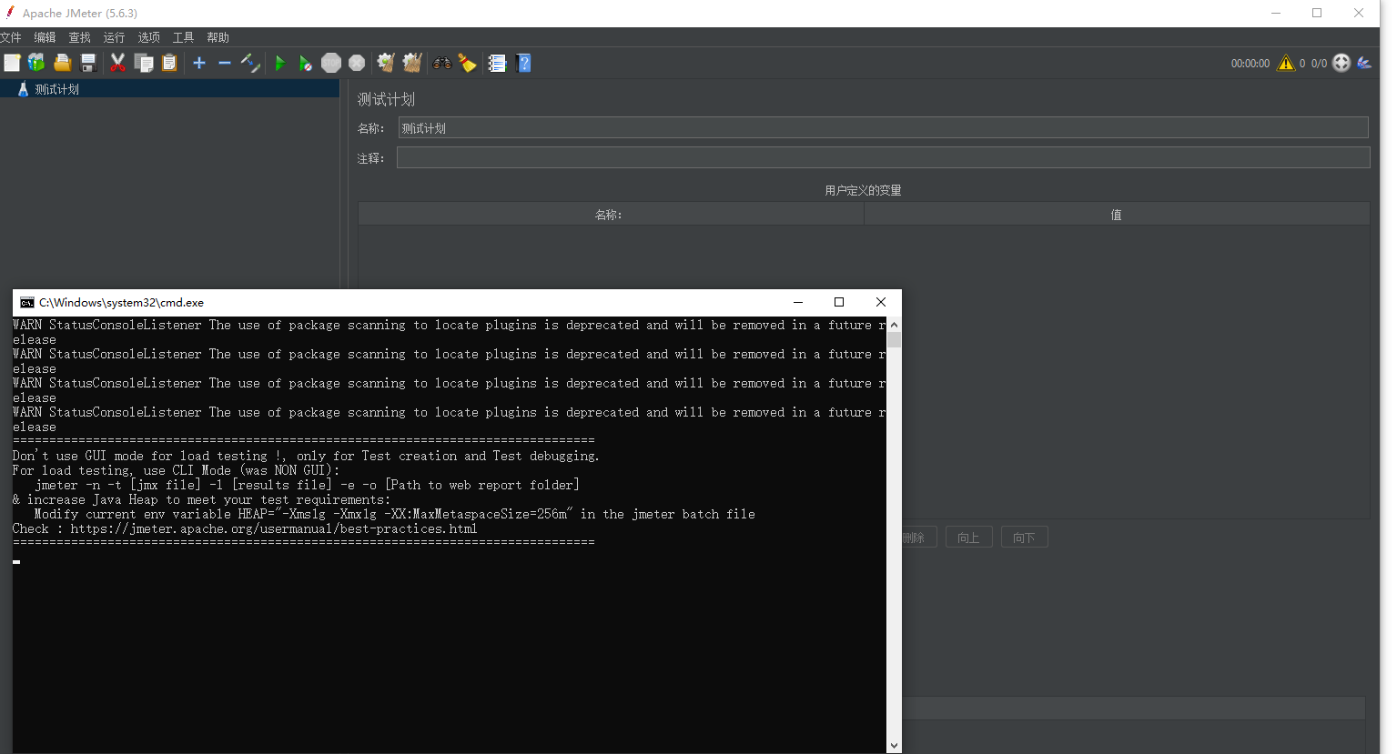
Task: Click the 0/0 thread count indicator
Action: pyautogui.click(x=1319, y=64)
